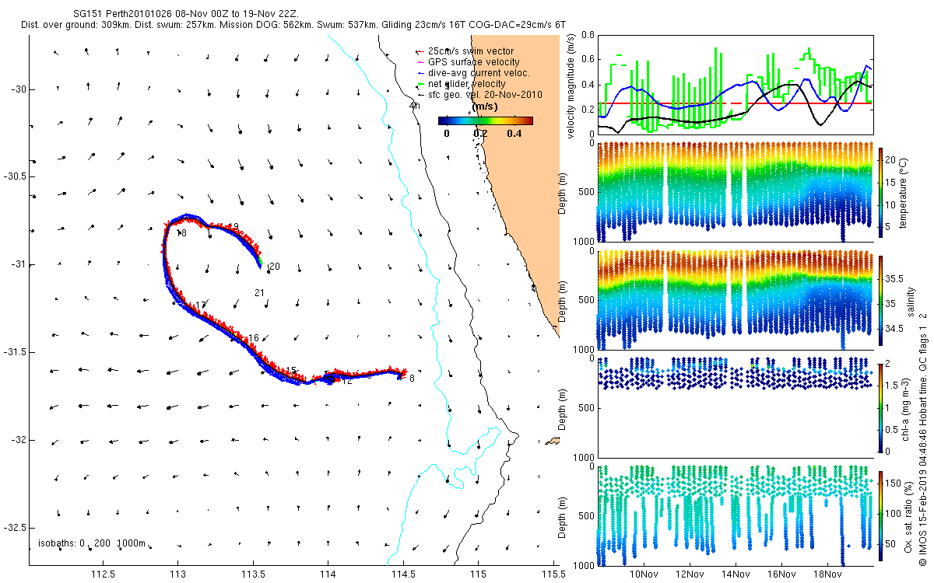Click longitude tick '112.5' on the map axis
Viewport: 934px width, 583px height.
tap(104, 574)
